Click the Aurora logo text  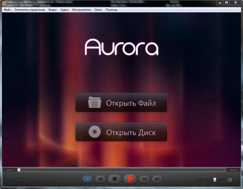pyautogui.click(x=122, y=47)
